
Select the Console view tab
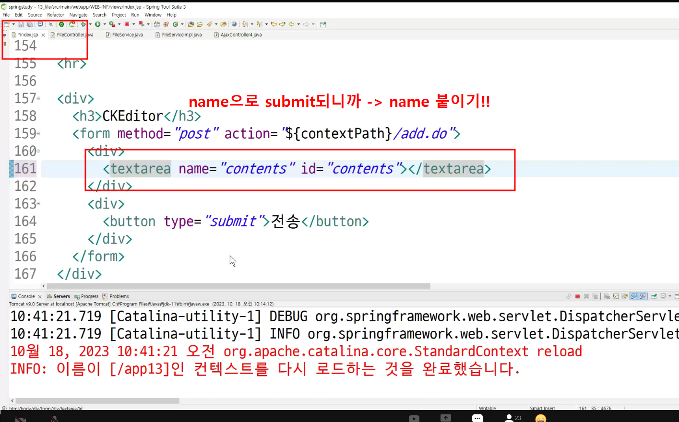[23, 296]
